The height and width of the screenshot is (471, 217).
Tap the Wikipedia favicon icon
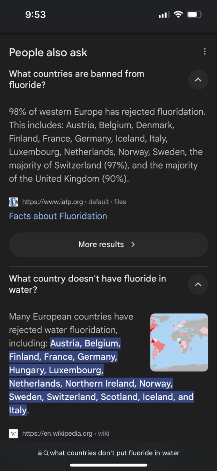tap(13, 434)
